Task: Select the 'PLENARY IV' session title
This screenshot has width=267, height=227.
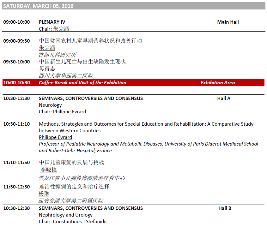Action: click(52, 22)
